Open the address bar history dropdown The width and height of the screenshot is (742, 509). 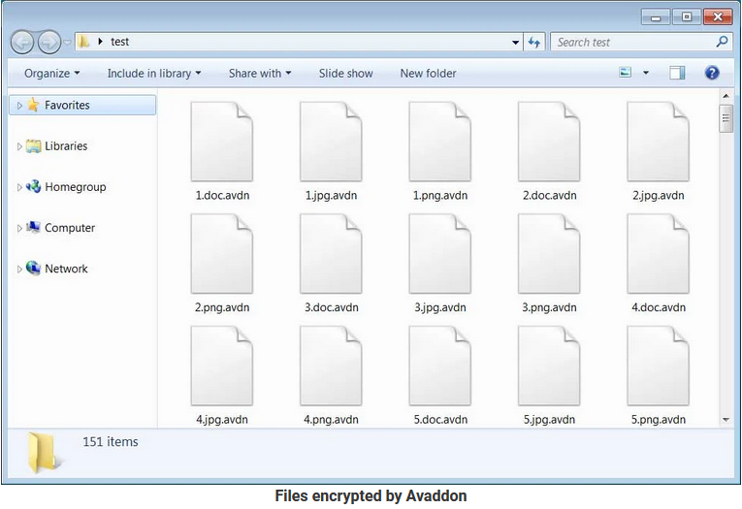(516, 43)
